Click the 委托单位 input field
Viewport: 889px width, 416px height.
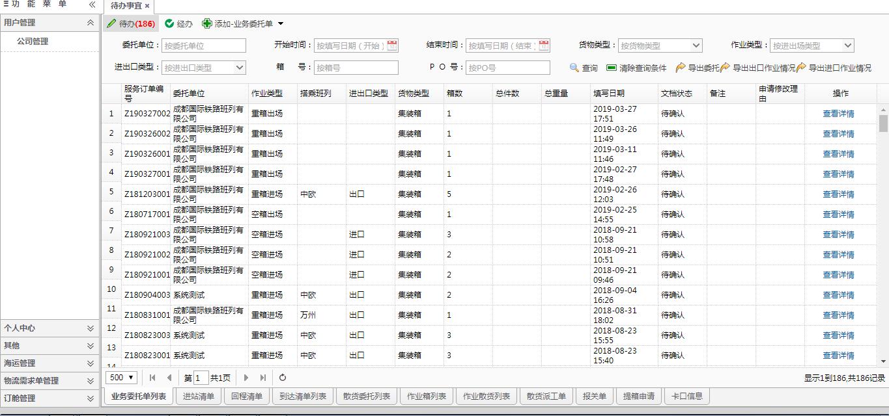[203, 45]
